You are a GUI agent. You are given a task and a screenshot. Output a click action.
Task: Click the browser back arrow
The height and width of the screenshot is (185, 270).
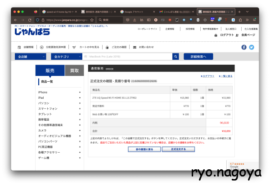(16, 20)
